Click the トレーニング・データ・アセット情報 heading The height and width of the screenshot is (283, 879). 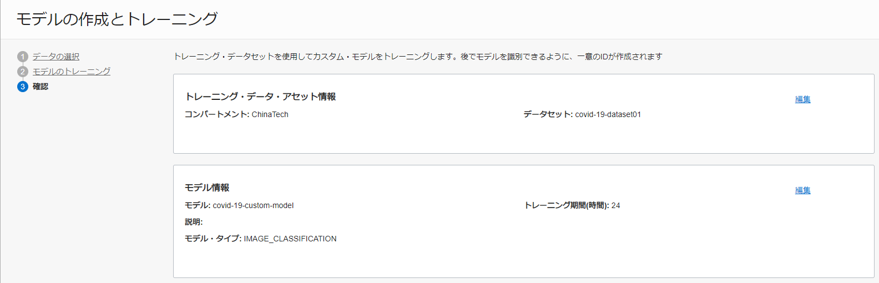click(x=260, y=97)
